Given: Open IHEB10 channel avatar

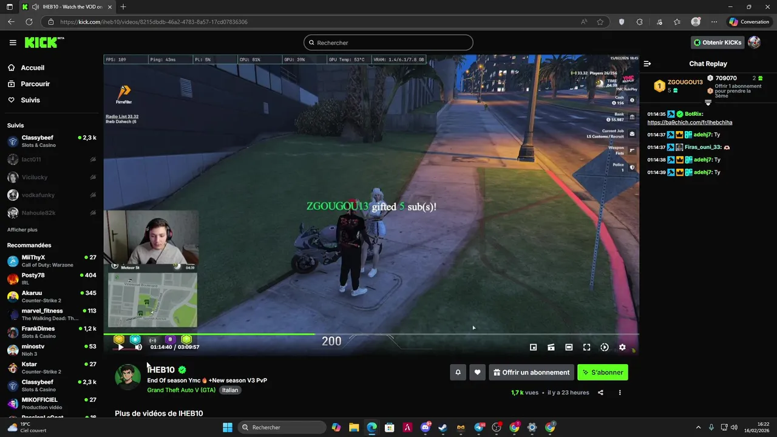Looking at the screenshot, I should click(x=127, y=377).
